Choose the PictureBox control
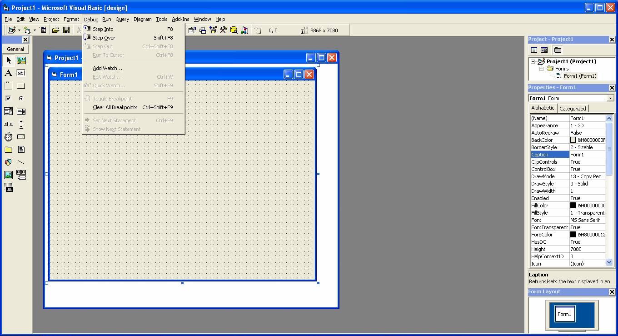Viewport: 618px width, 336px height. tap(21, 60)
